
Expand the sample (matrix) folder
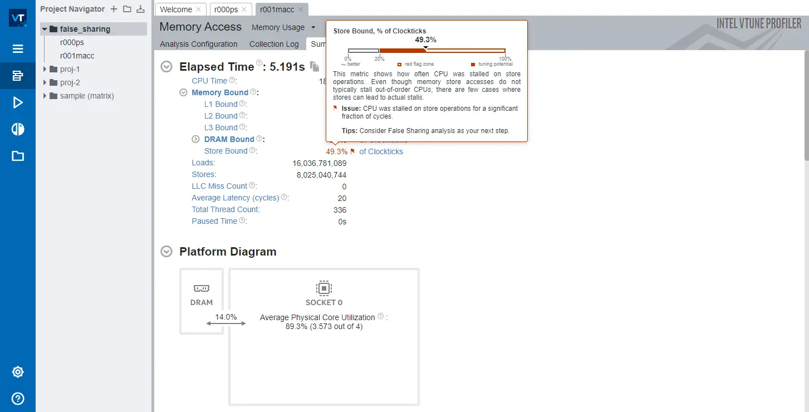(45, 96)
